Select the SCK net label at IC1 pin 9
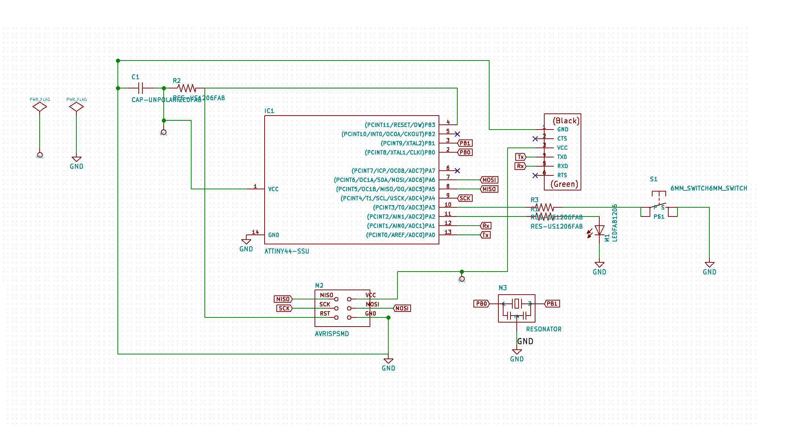The image size is (785, 426). (465, 198)
